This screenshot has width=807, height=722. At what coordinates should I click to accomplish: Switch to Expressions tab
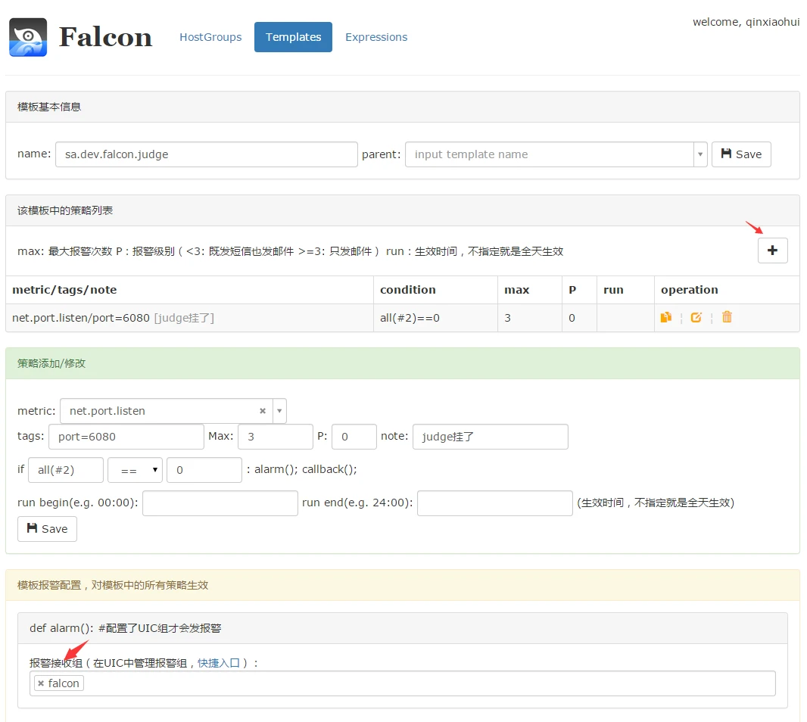(x=376, y=37)
